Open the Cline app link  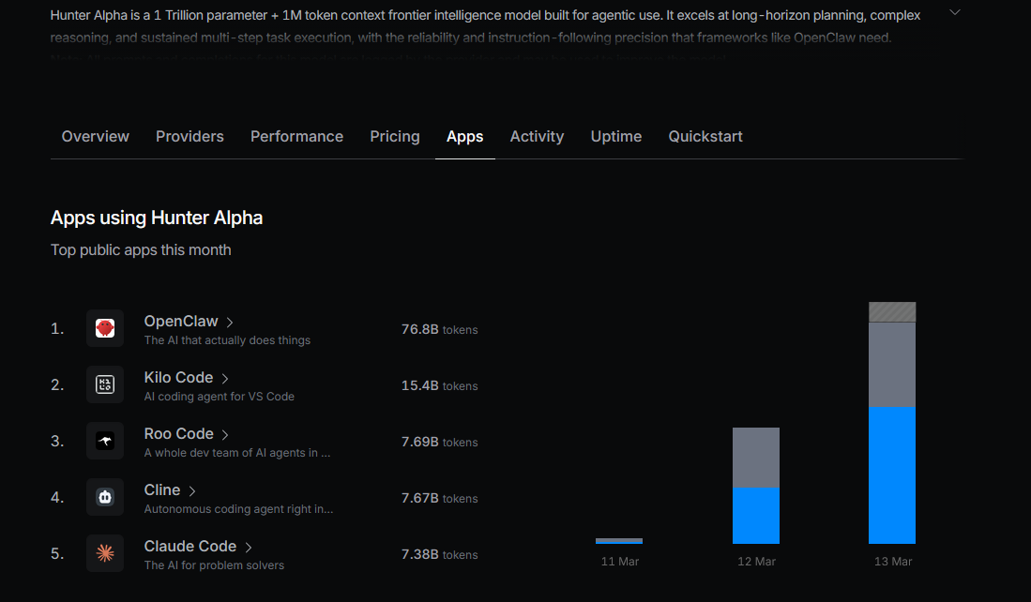[x=161, y=490]
